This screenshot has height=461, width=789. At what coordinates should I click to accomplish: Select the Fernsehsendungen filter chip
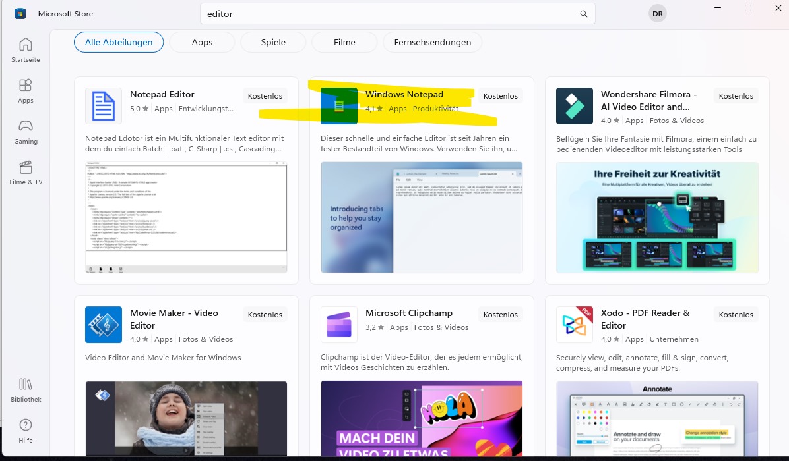click(432, 42)
